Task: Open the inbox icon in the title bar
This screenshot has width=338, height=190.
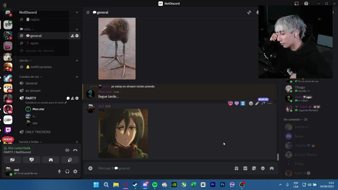Action: 297,4
